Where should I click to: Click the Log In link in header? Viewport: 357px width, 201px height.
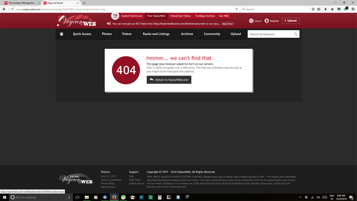[255, 21]
